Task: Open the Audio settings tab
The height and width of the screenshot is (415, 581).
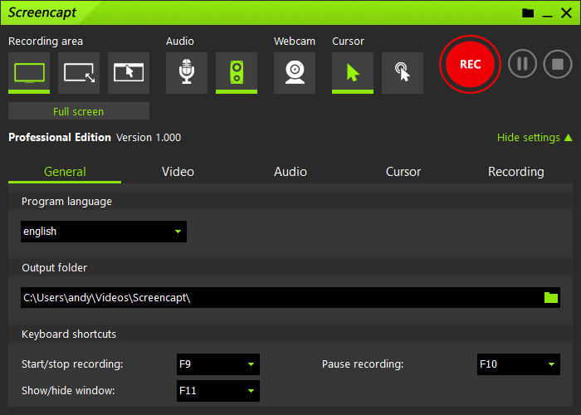Action: pos(290,172)
